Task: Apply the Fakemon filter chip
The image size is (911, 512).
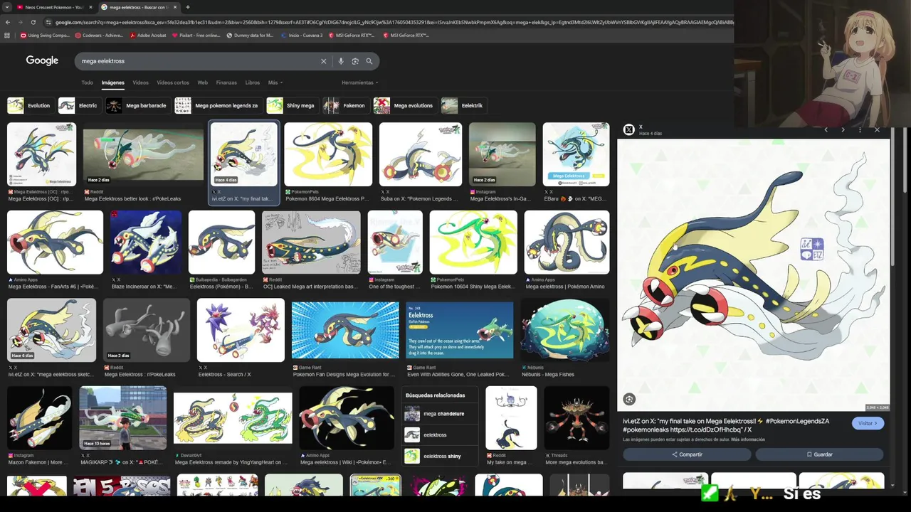Action: [345, 106]
